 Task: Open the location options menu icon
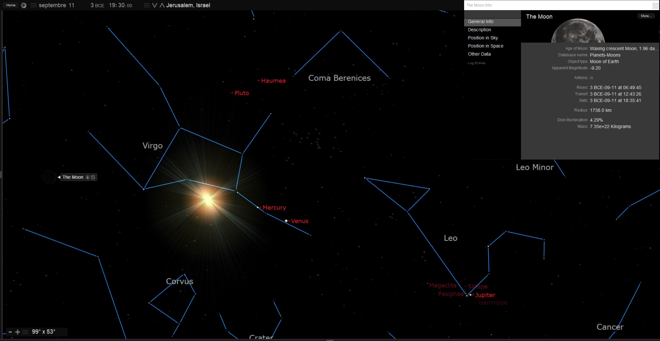tap(147, 5)
